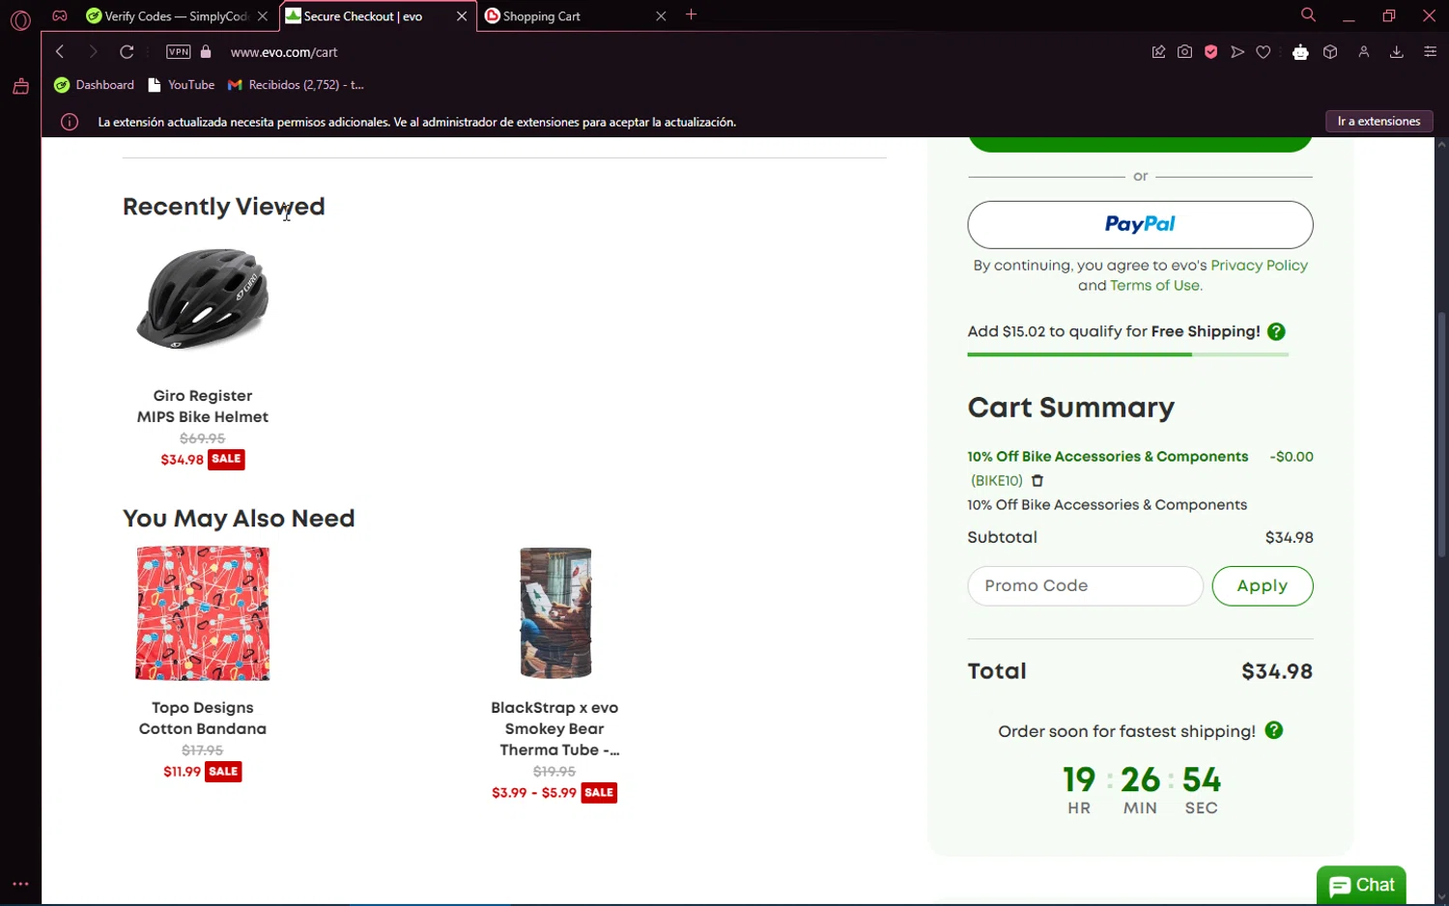Click the 10% Off Bike Accessories green heading
This screenshot has height=906, width=1449.
[x=1107, y=457]
